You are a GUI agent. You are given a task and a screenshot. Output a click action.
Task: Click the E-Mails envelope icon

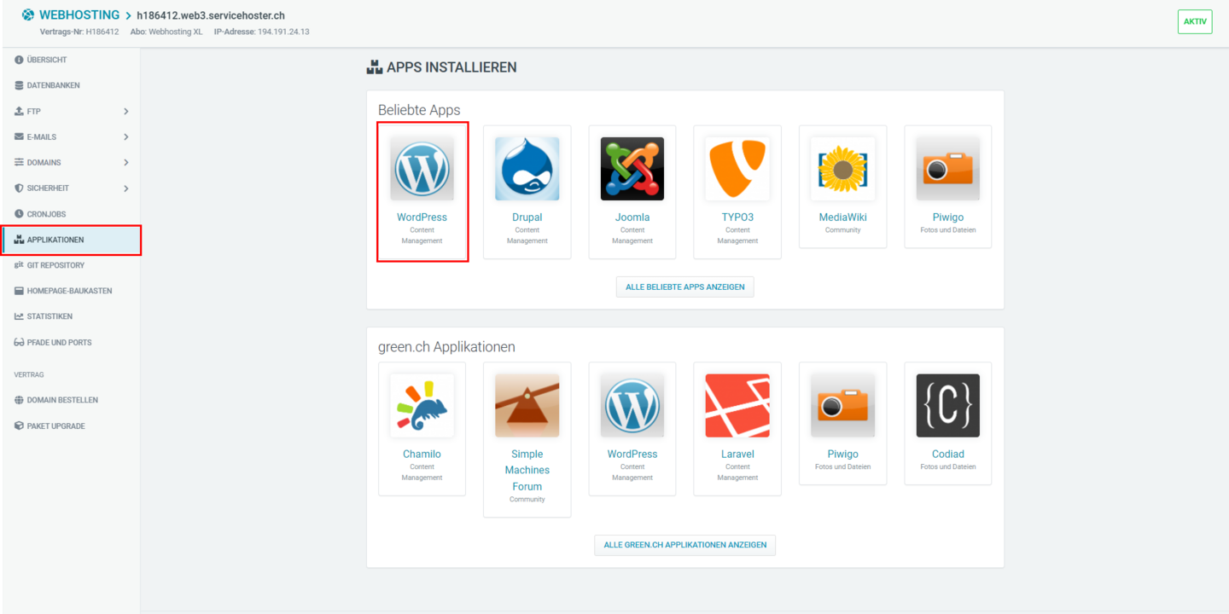click(19, 136)
